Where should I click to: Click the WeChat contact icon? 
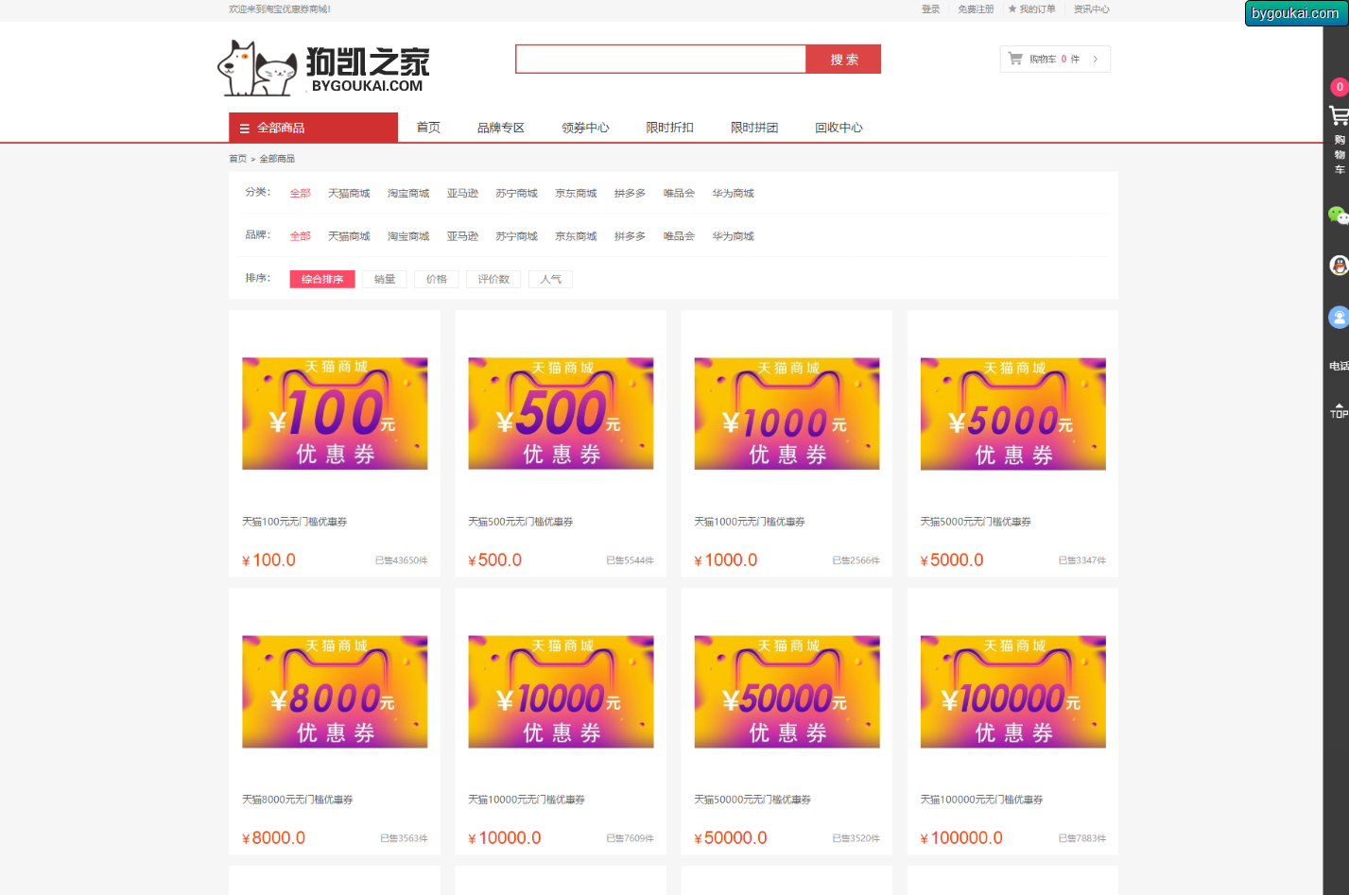(x=1338, y=215)
